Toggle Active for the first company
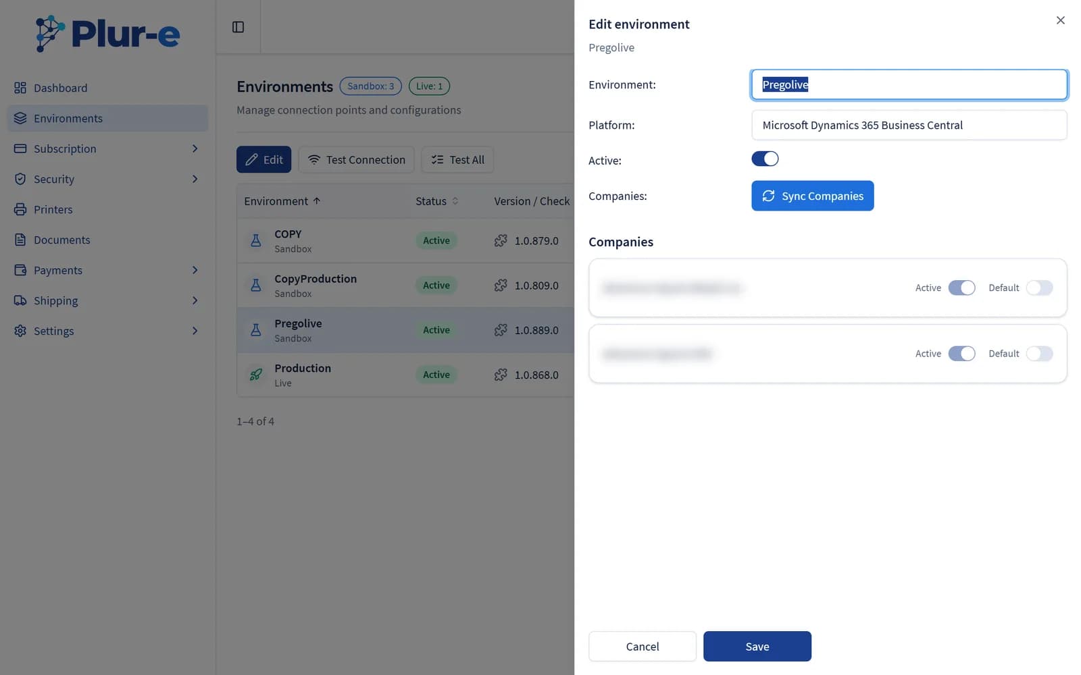 point(961,288)
